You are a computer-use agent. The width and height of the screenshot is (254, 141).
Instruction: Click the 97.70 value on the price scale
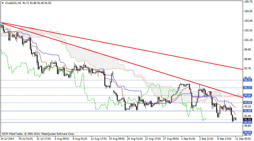[x=248, y=69]
